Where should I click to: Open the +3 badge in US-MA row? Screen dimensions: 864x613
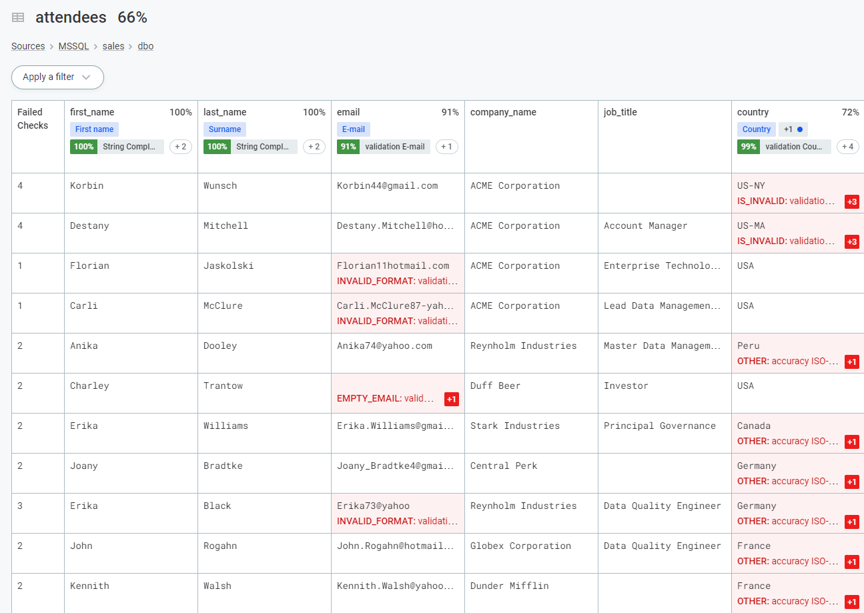pos(851,241)
